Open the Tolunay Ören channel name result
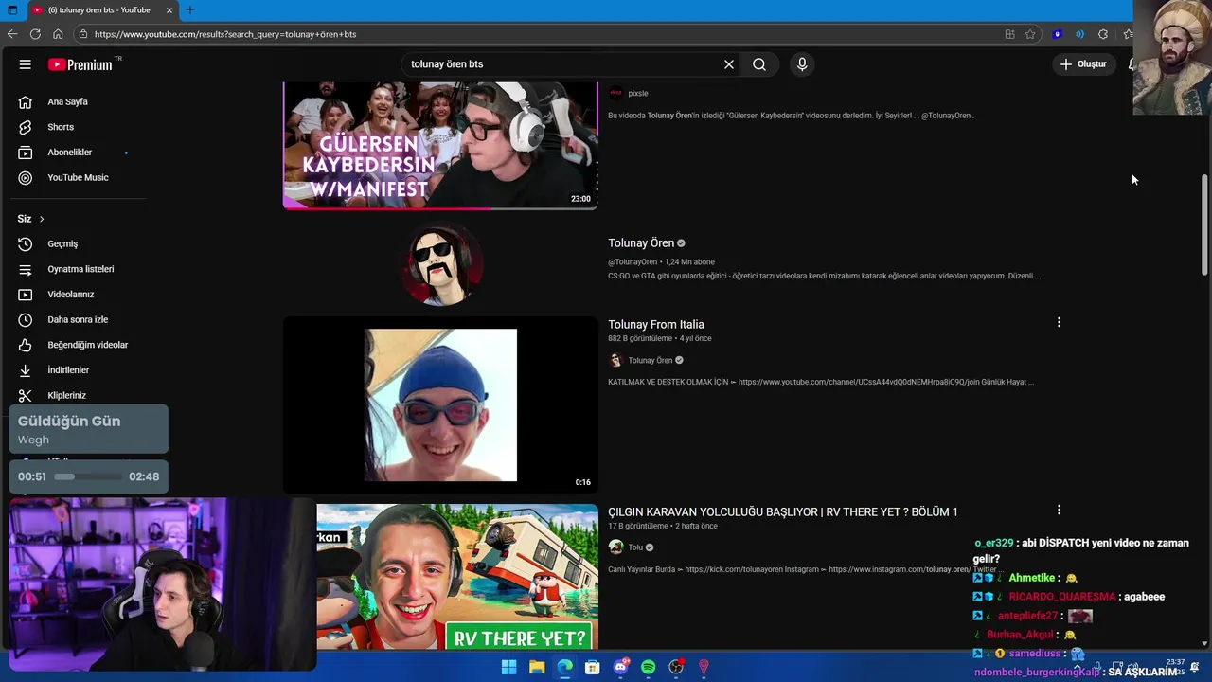This screenshot has height=682, width=1212. (641, 243)
